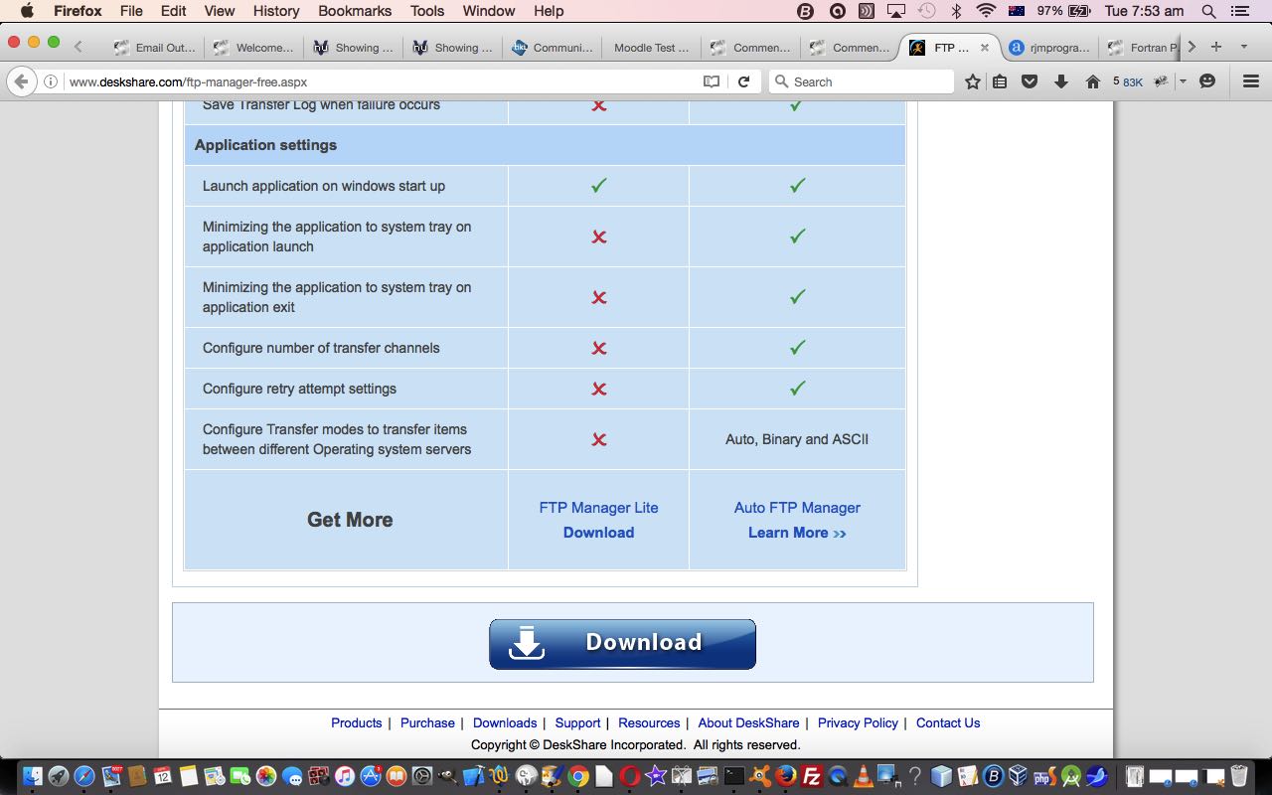
Task: Bookmark this page with the star icon
Action: click(x=973, y=81)
